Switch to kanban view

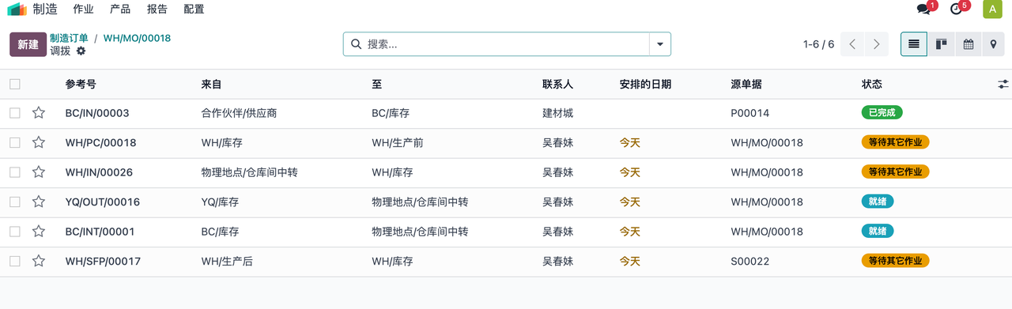click(x=941, y=44)
